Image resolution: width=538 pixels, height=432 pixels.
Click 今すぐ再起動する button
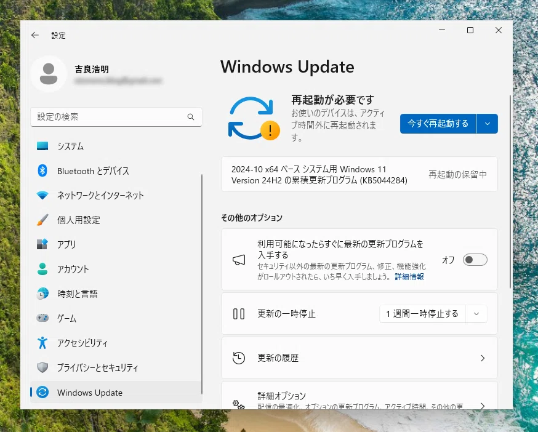[x=438, y=124]
